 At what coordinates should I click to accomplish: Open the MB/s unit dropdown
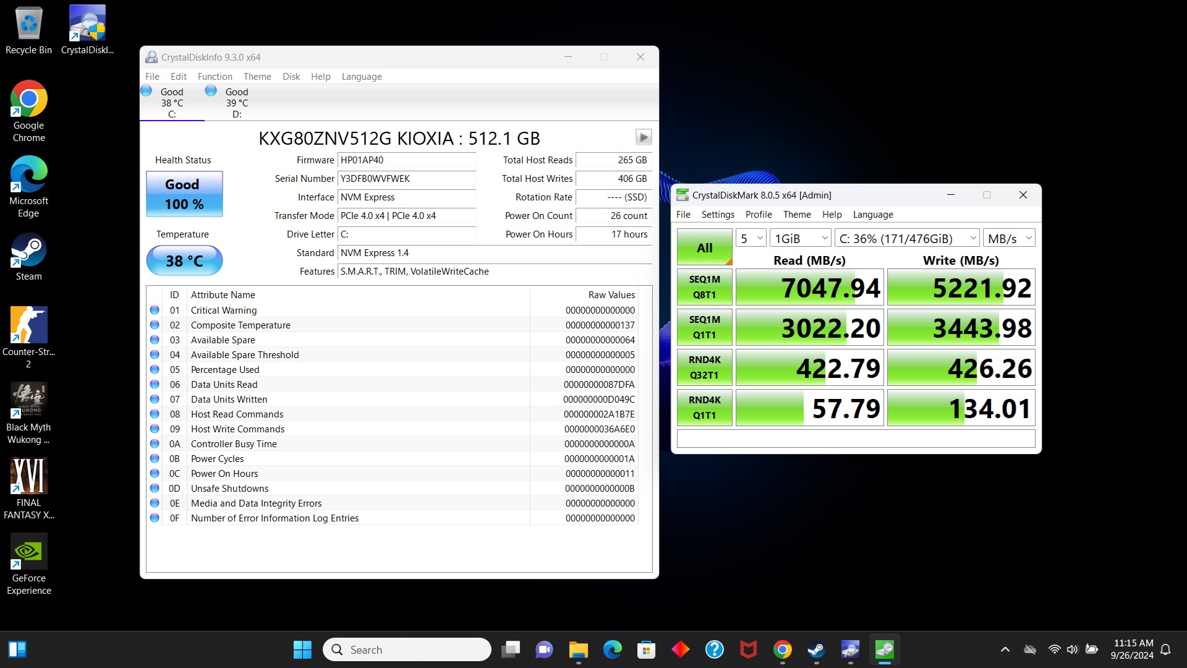1009,238
